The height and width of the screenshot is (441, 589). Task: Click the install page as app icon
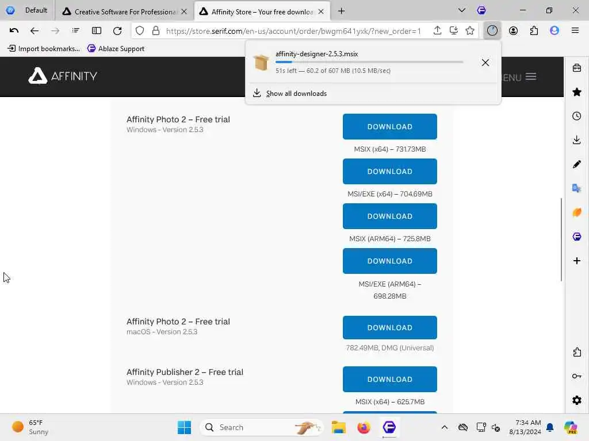[454, 31]
